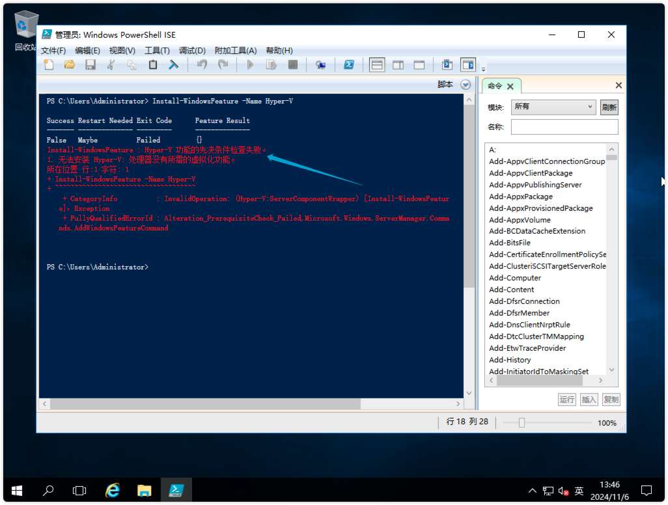Image resolution: width=668 pixels, height=505 pixels.
Task: Close the command add-on side panel
Action: (x=619, y=86)
